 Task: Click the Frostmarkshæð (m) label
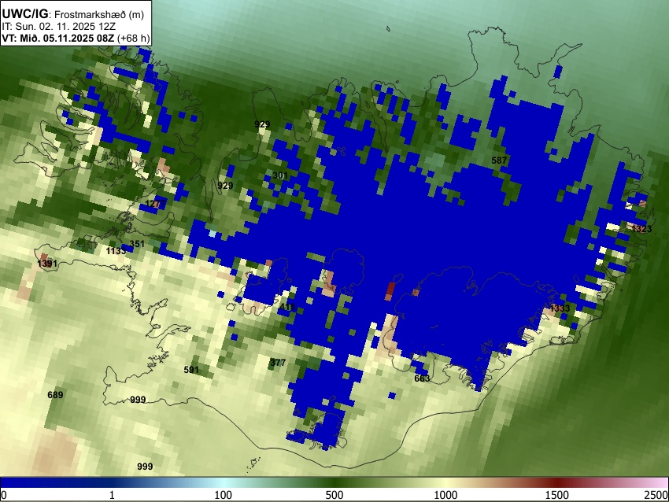coord(99,14)
